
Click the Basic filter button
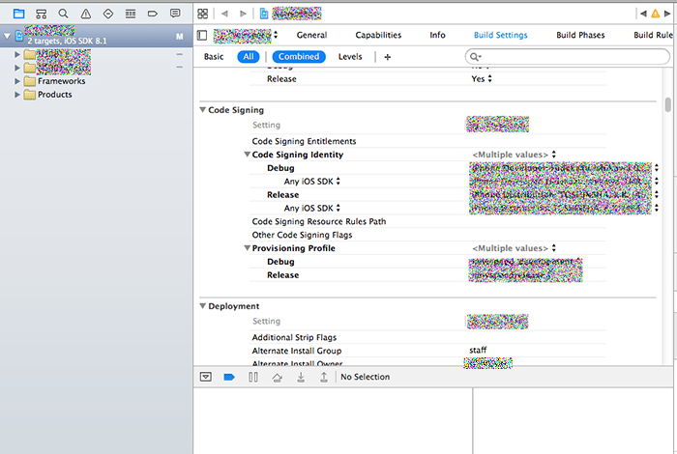pyautogui.click(x=213, y=57)
